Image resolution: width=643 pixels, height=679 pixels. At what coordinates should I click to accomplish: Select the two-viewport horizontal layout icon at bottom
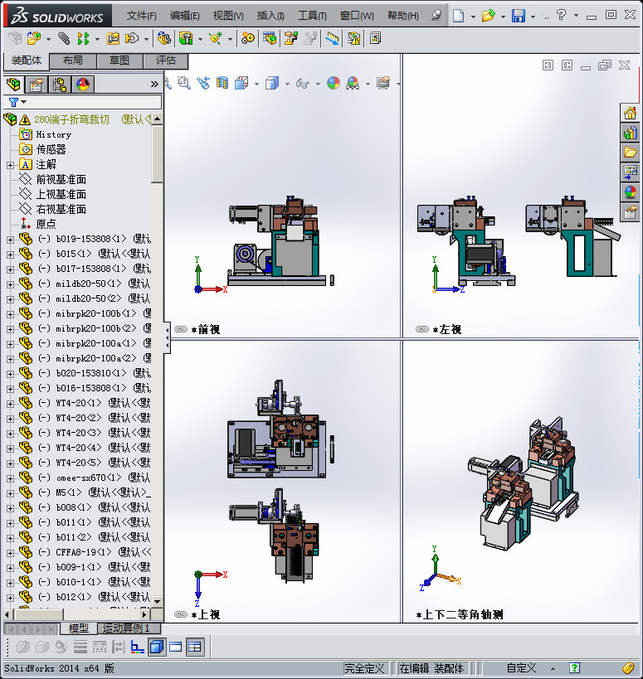(x=176, y=647)
